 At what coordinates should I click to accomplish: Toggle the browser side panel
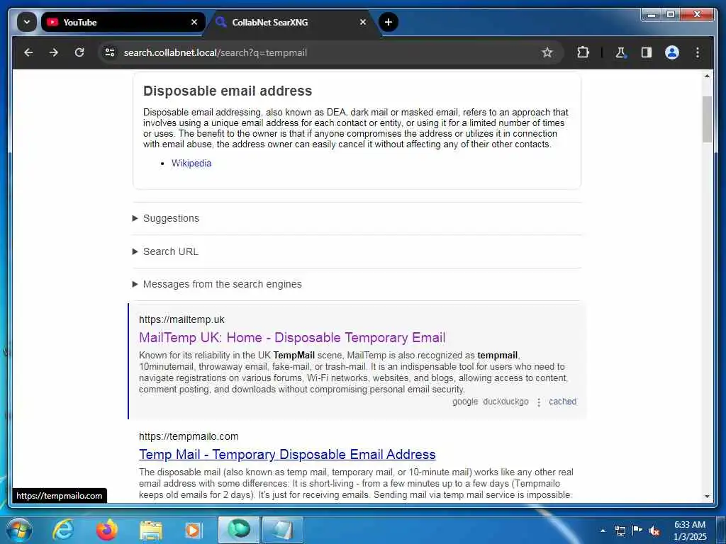(647, 52)
